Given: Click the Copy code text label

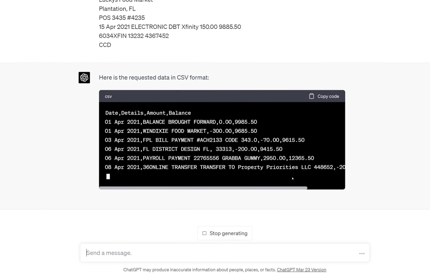Looking at the screenshot, I should click(x=328, y=96).
